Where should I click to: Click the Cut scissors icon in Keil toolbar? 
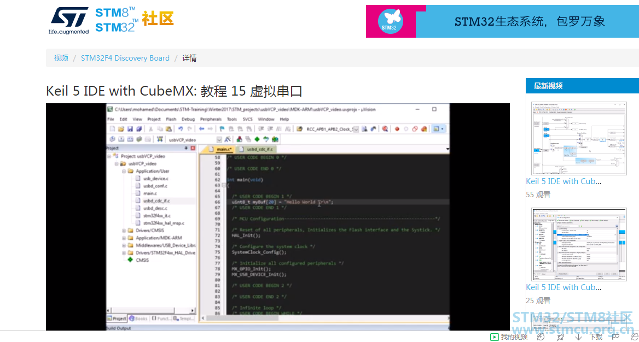(x=150, y=129)
